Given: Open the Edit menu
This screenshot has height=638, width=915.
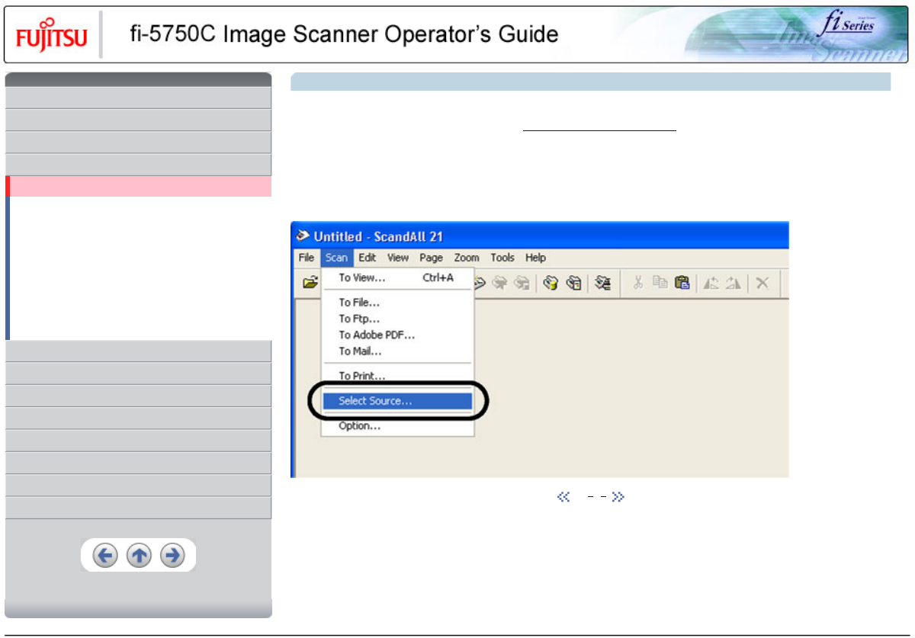Looking at the screenshot, I should [368, 258].
